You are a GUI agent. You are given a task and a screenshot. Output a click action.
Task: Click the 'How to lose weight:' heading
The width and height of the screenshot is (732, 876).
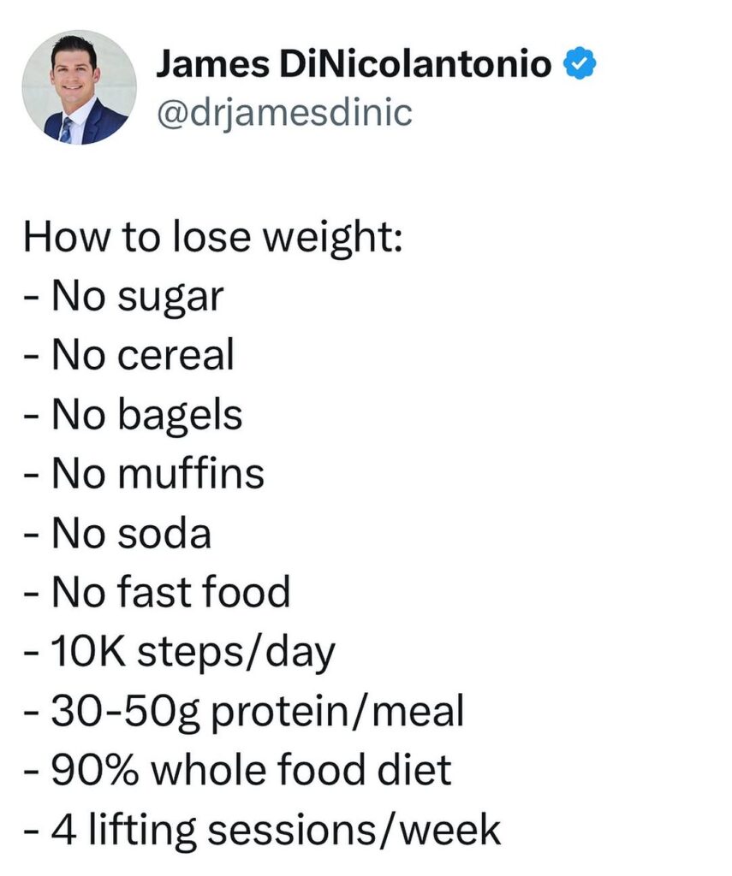213,238
